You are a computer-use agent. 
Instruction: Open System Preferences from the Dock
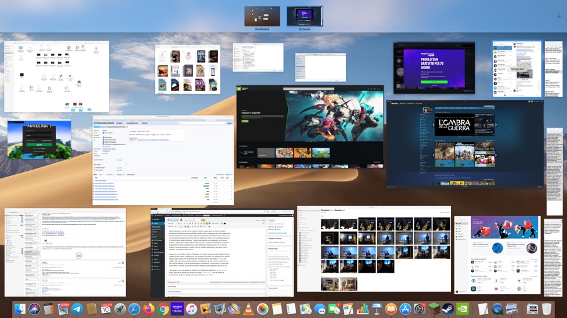420,309
